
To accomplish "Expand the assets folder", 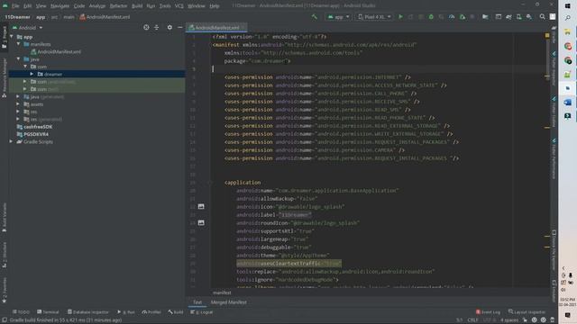I will (x=18, y=104).
